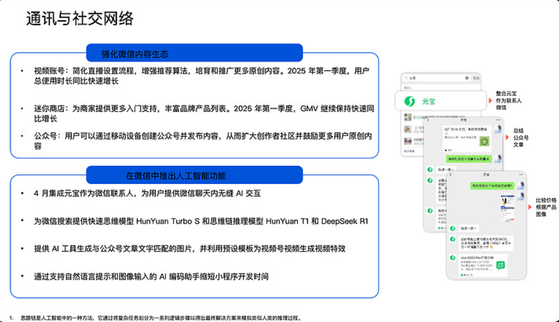Click the red arrow beside 比较价格 label
559x322 pixels.
pos(530,208)
